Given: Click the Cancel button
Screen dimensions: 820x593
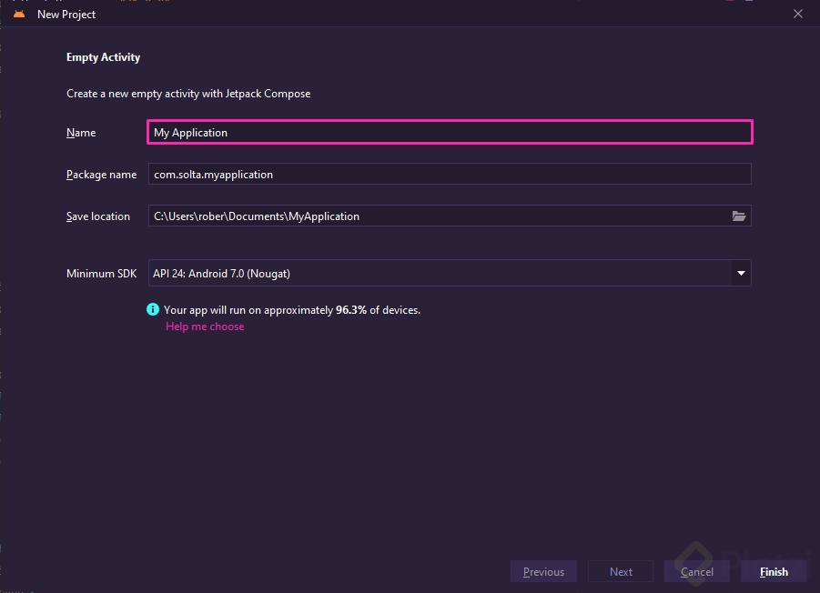Looking at the screenshot, I should pos(696,572).
